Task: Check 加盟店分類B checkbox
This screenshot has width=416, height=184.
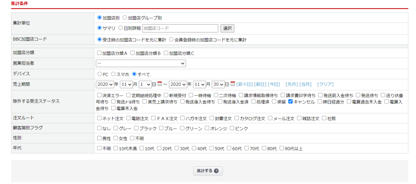Action: point(133,53)
